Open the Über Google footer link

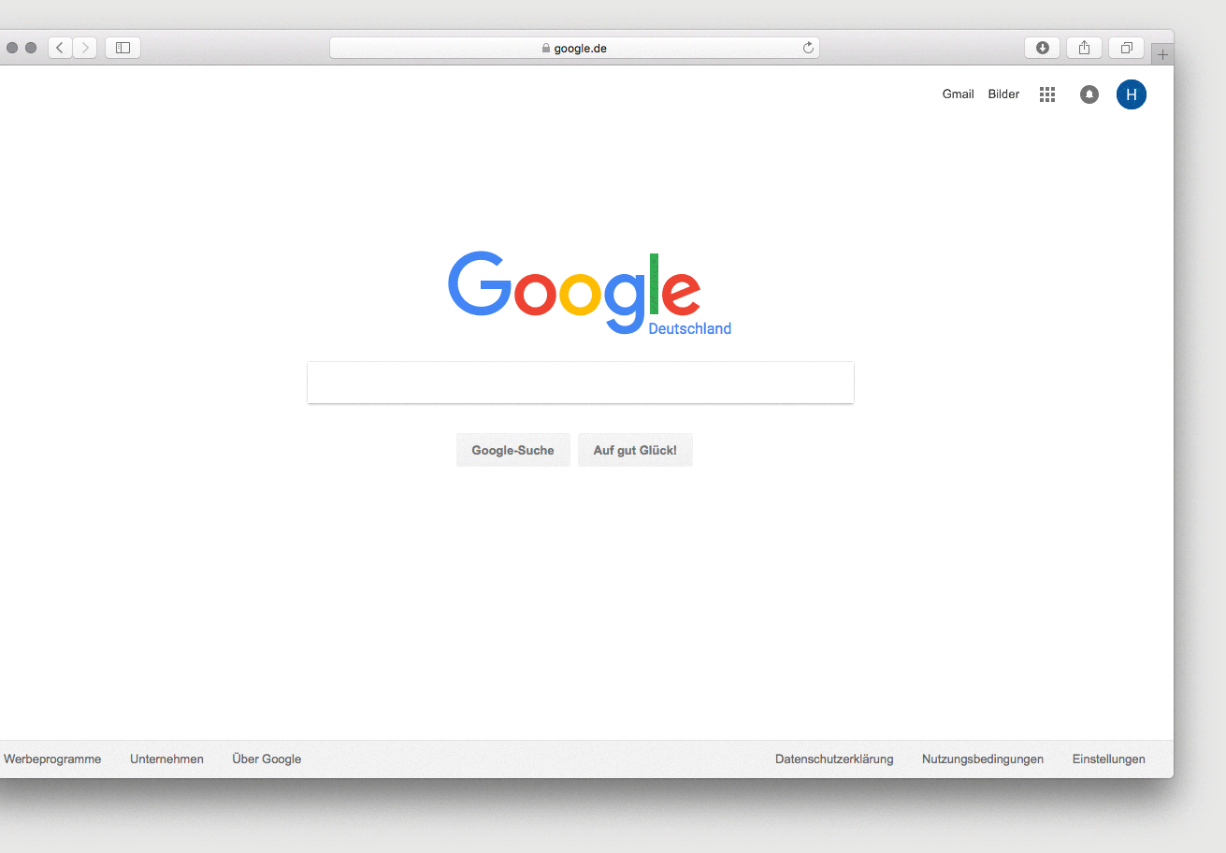coord(267,759)
